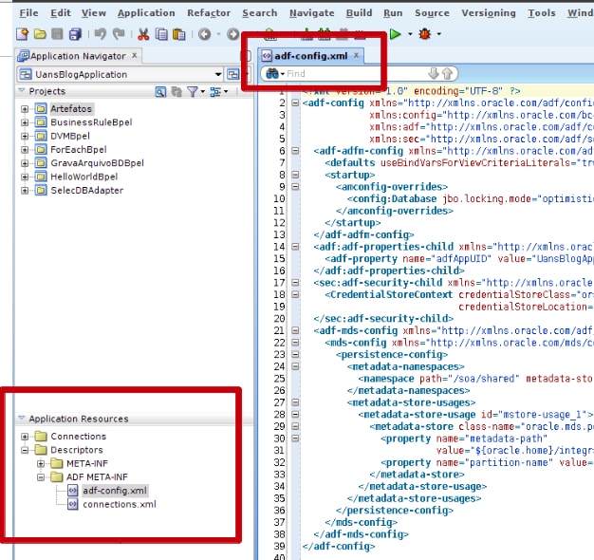594x560 pixels.
Task: Open the Edit menu
Action: tap(61, 13)
